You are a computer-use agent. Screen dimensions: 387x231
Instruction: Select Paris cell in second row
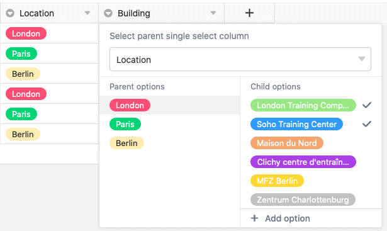click(x=21, y=54)
